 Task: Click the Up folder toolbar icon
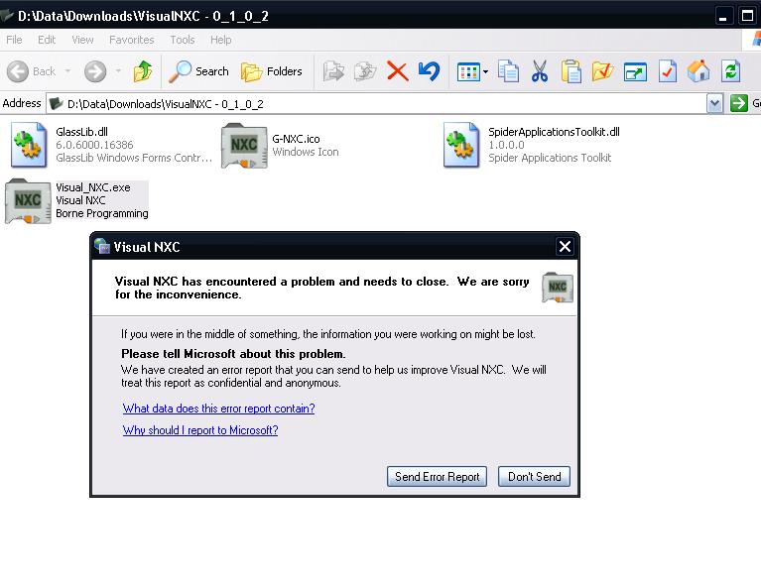pos(143,71)
